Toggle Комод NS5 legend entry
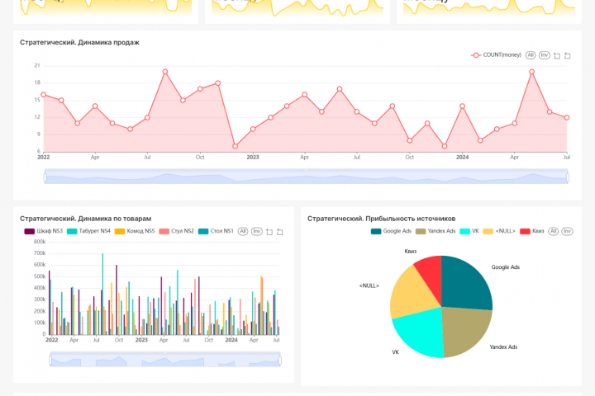This screenshot has height=396, width=595. click(135, 231)
